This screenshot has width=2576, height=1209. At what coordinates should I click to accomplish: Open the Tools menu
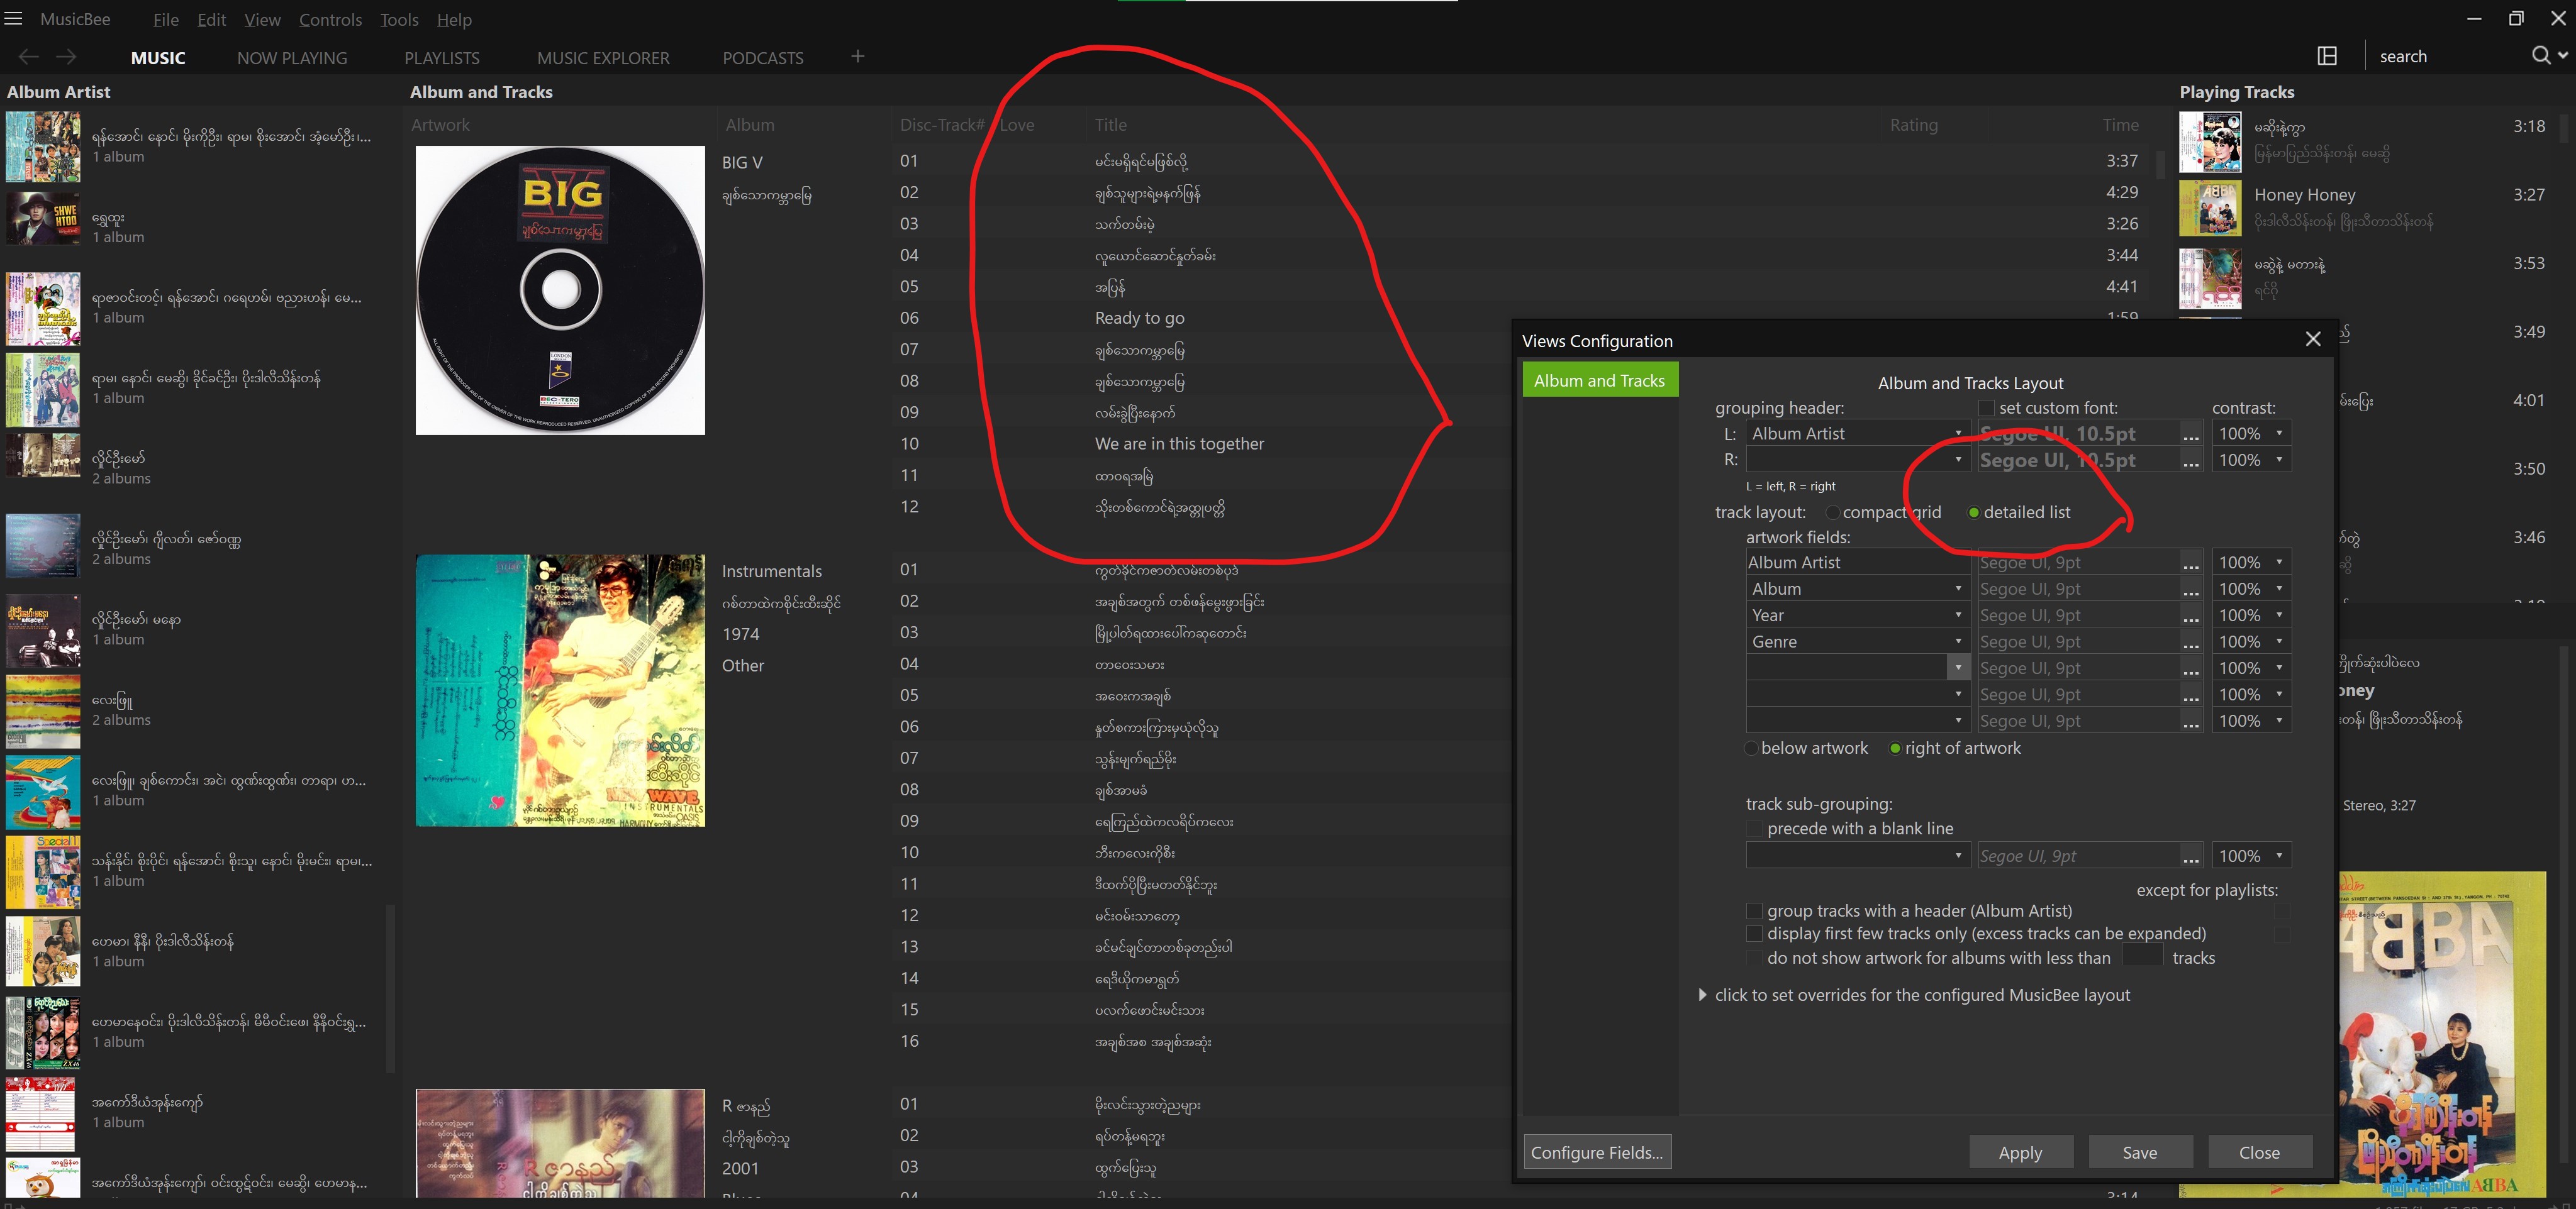tap(398, 19)
